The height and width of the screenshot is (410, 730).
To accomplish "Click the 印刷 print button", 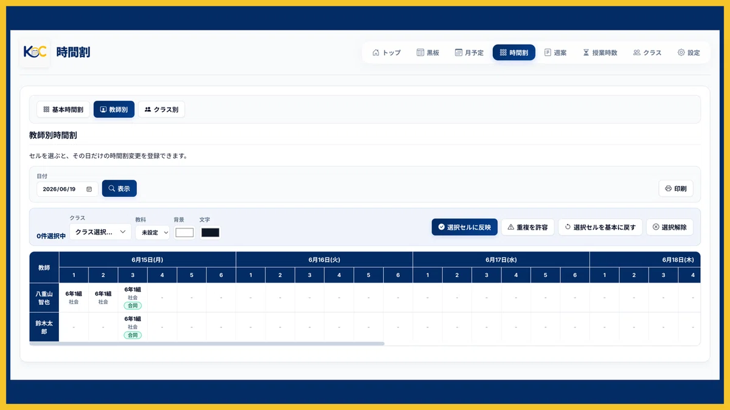I will tap(676, 188).
